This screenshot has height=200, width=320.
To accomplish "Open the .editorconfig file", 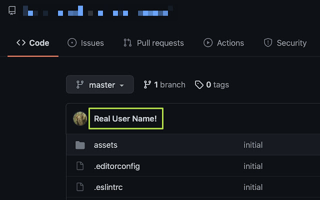I will click(116, 166).
